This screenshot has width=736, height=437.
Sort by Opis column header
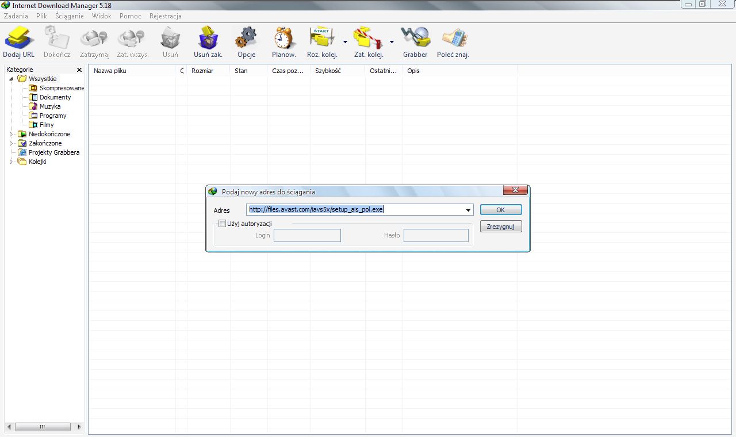click(x=460, y=71)
